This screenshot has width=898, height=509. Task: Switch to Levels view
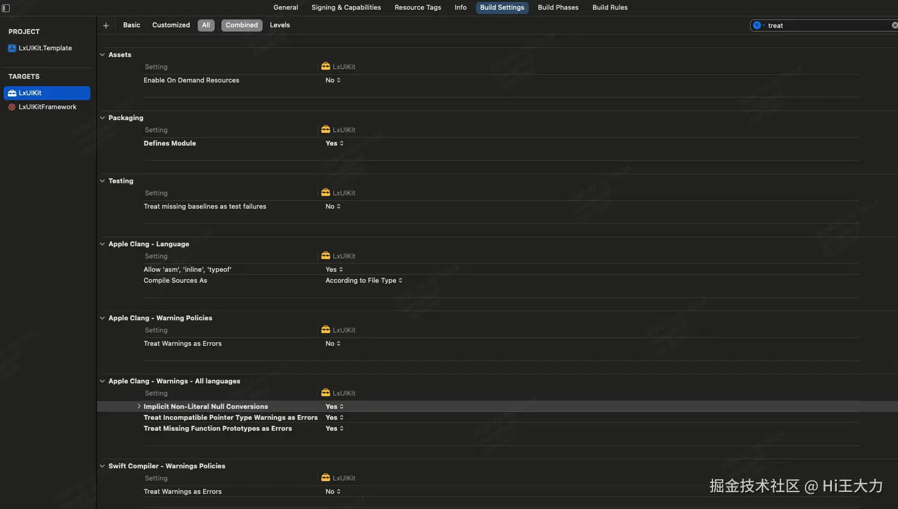pyautogui.click(x=280, y=25)
